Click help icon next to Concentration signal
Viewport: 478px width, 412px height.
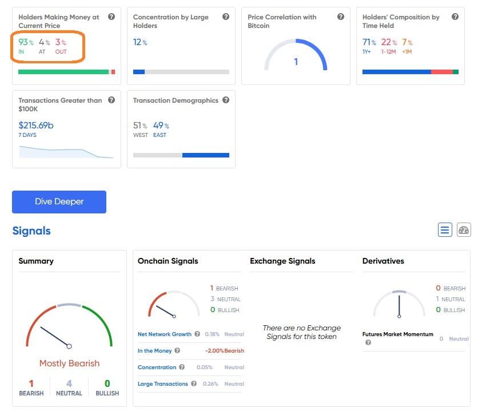(182, 367)
